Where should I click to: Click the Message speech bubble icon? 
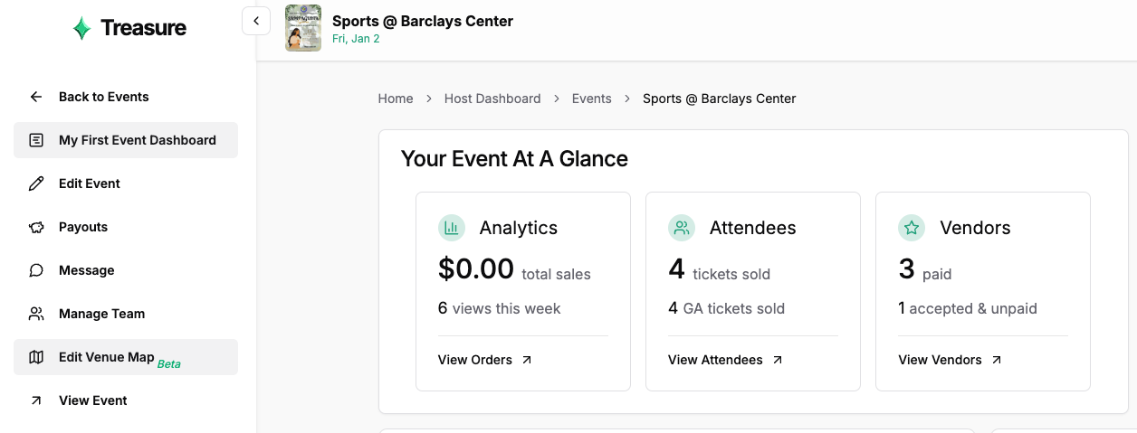36,270
